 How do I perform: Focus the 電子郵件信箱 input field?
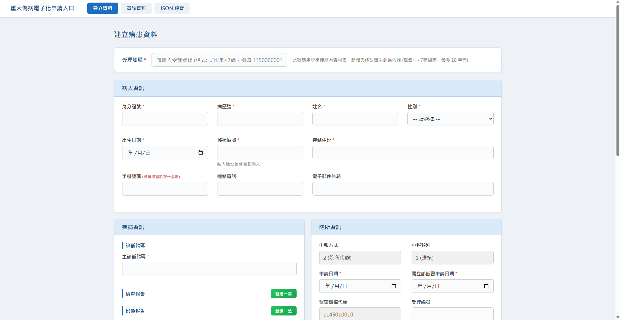point(403,189)
